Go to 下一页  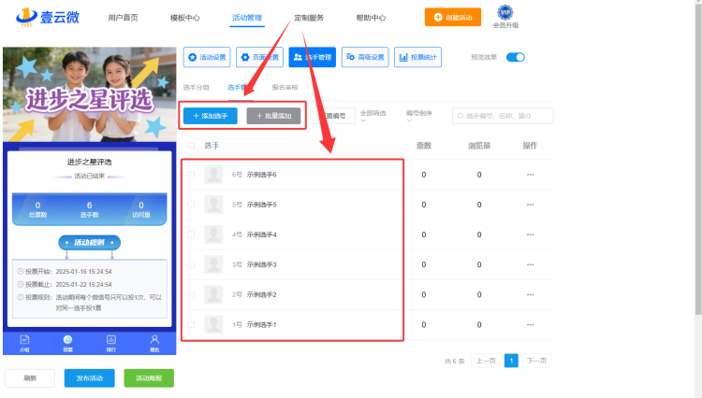tap(537, 361)
